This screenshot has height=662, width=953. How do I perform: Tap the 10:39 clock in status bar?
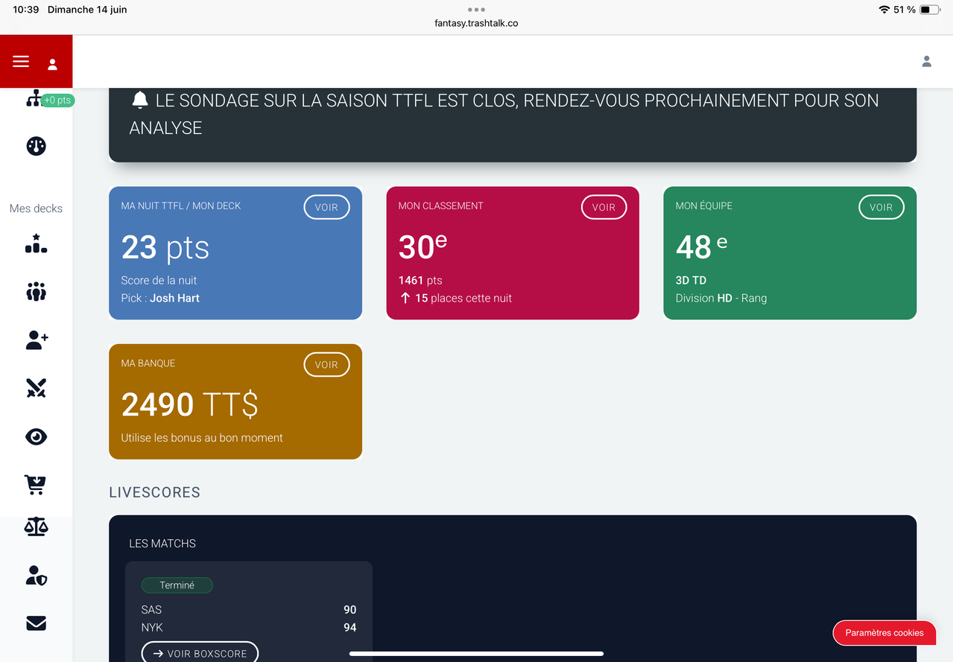(x=26, y=10)
